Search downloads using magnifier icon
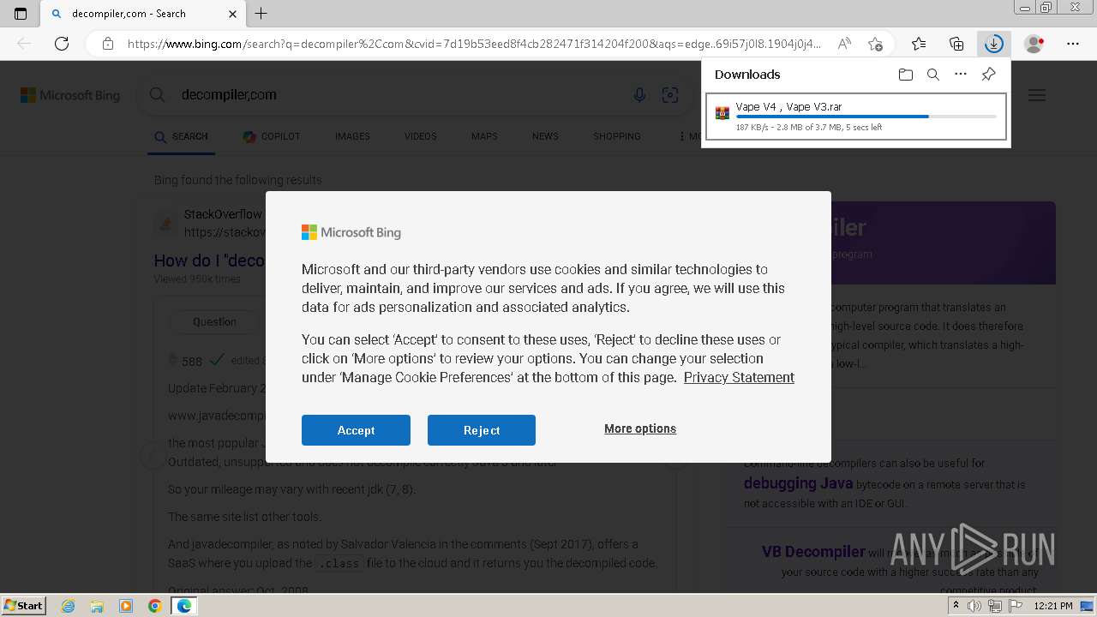1097x617 pixels. (933, 75)
